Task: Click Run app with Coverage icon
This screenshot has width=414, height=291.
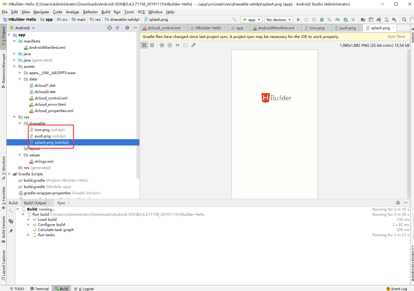Action: pos(330,20)
